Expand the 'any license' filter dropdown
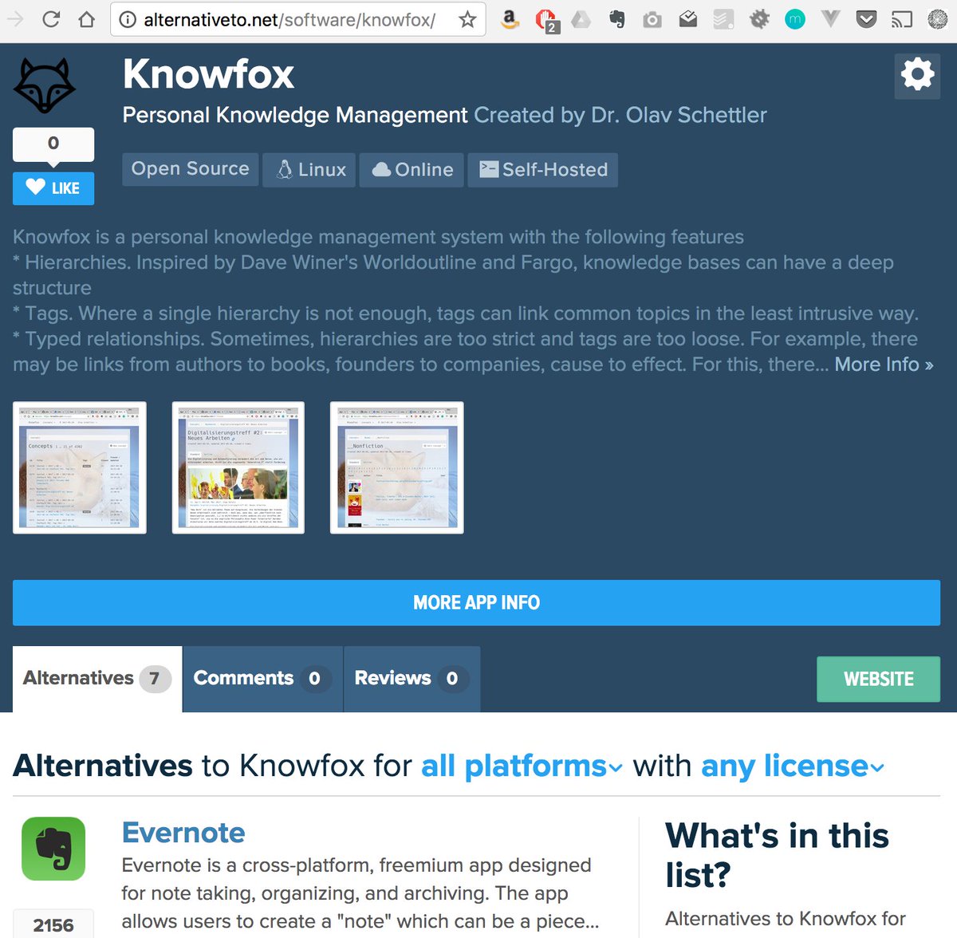 pyautogui.click(x=793, y=766)
